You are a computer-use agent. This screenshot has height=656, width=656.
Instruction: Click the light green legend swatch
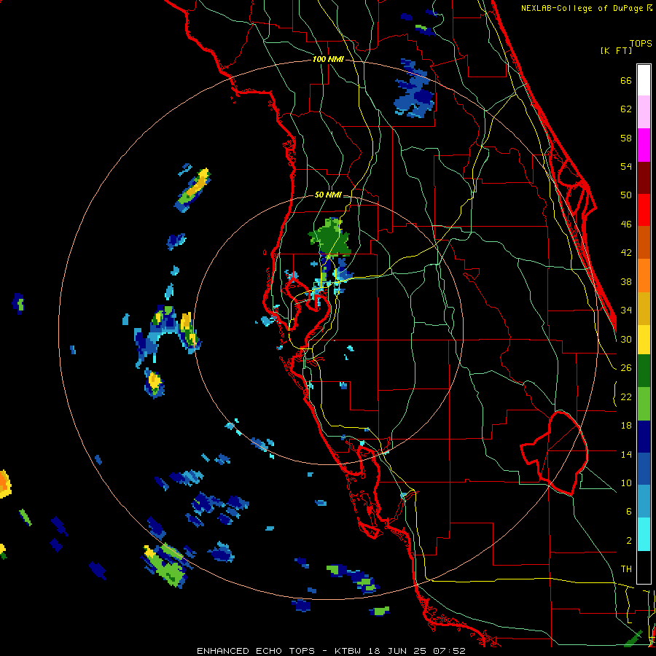644,404
